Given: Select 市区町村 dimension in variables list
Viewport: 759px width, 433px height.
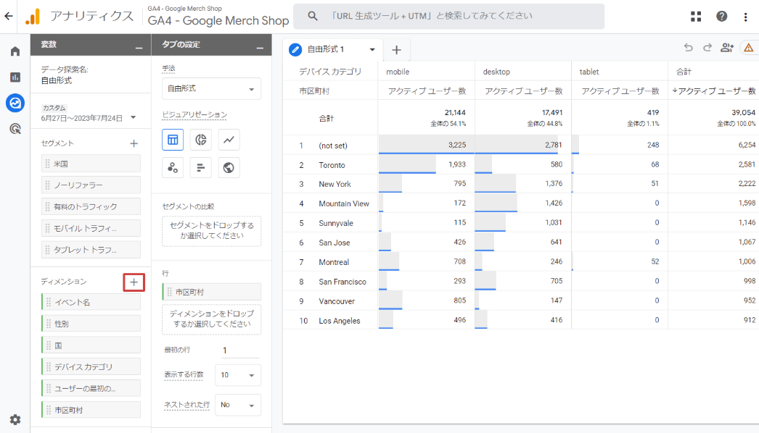Looking at the screenshot, I should 91,410.
